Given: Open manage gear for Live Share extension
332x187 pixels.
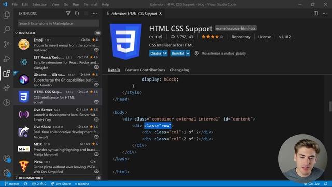Looking at the screenshot, I should point(96,137).
